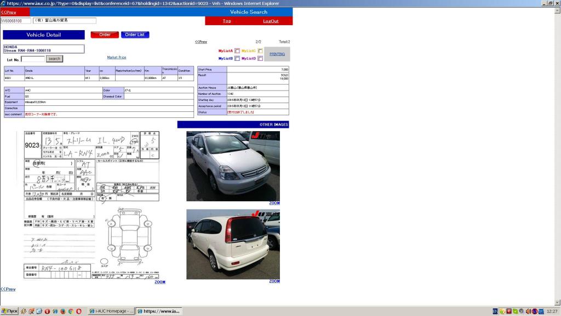561x316 pixels.
Task: Click the red Order button
Action: pos(105,35)
